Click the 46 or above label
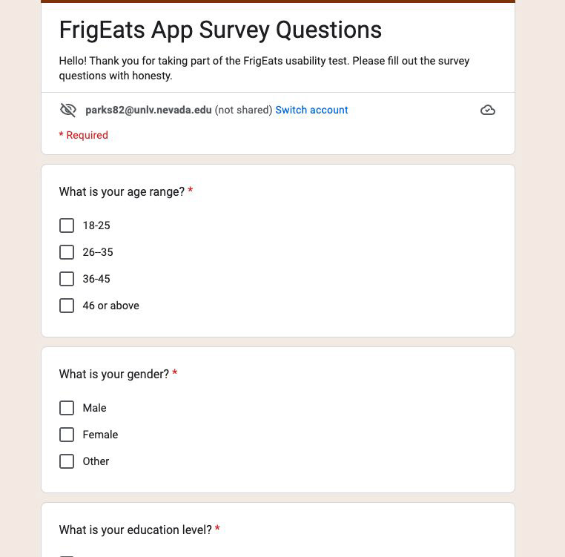Image resolution: width=565 pixels, height=557 pixels. [x=110, y=306]
